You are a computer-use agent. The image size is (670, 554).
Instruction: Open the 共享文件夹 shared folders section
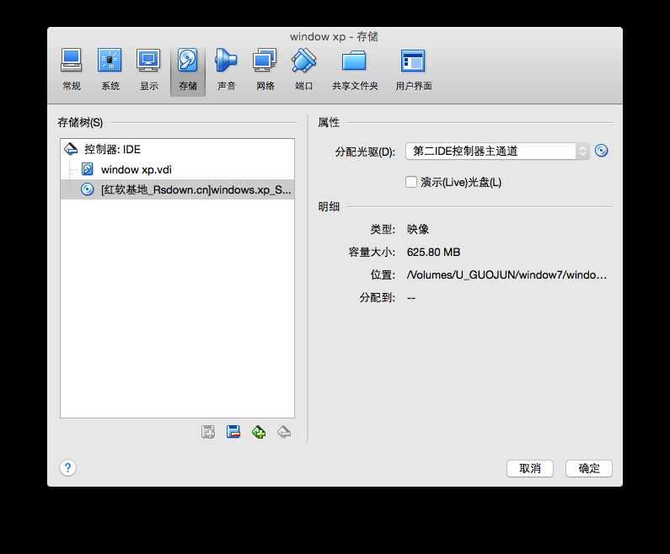point(355,71)
